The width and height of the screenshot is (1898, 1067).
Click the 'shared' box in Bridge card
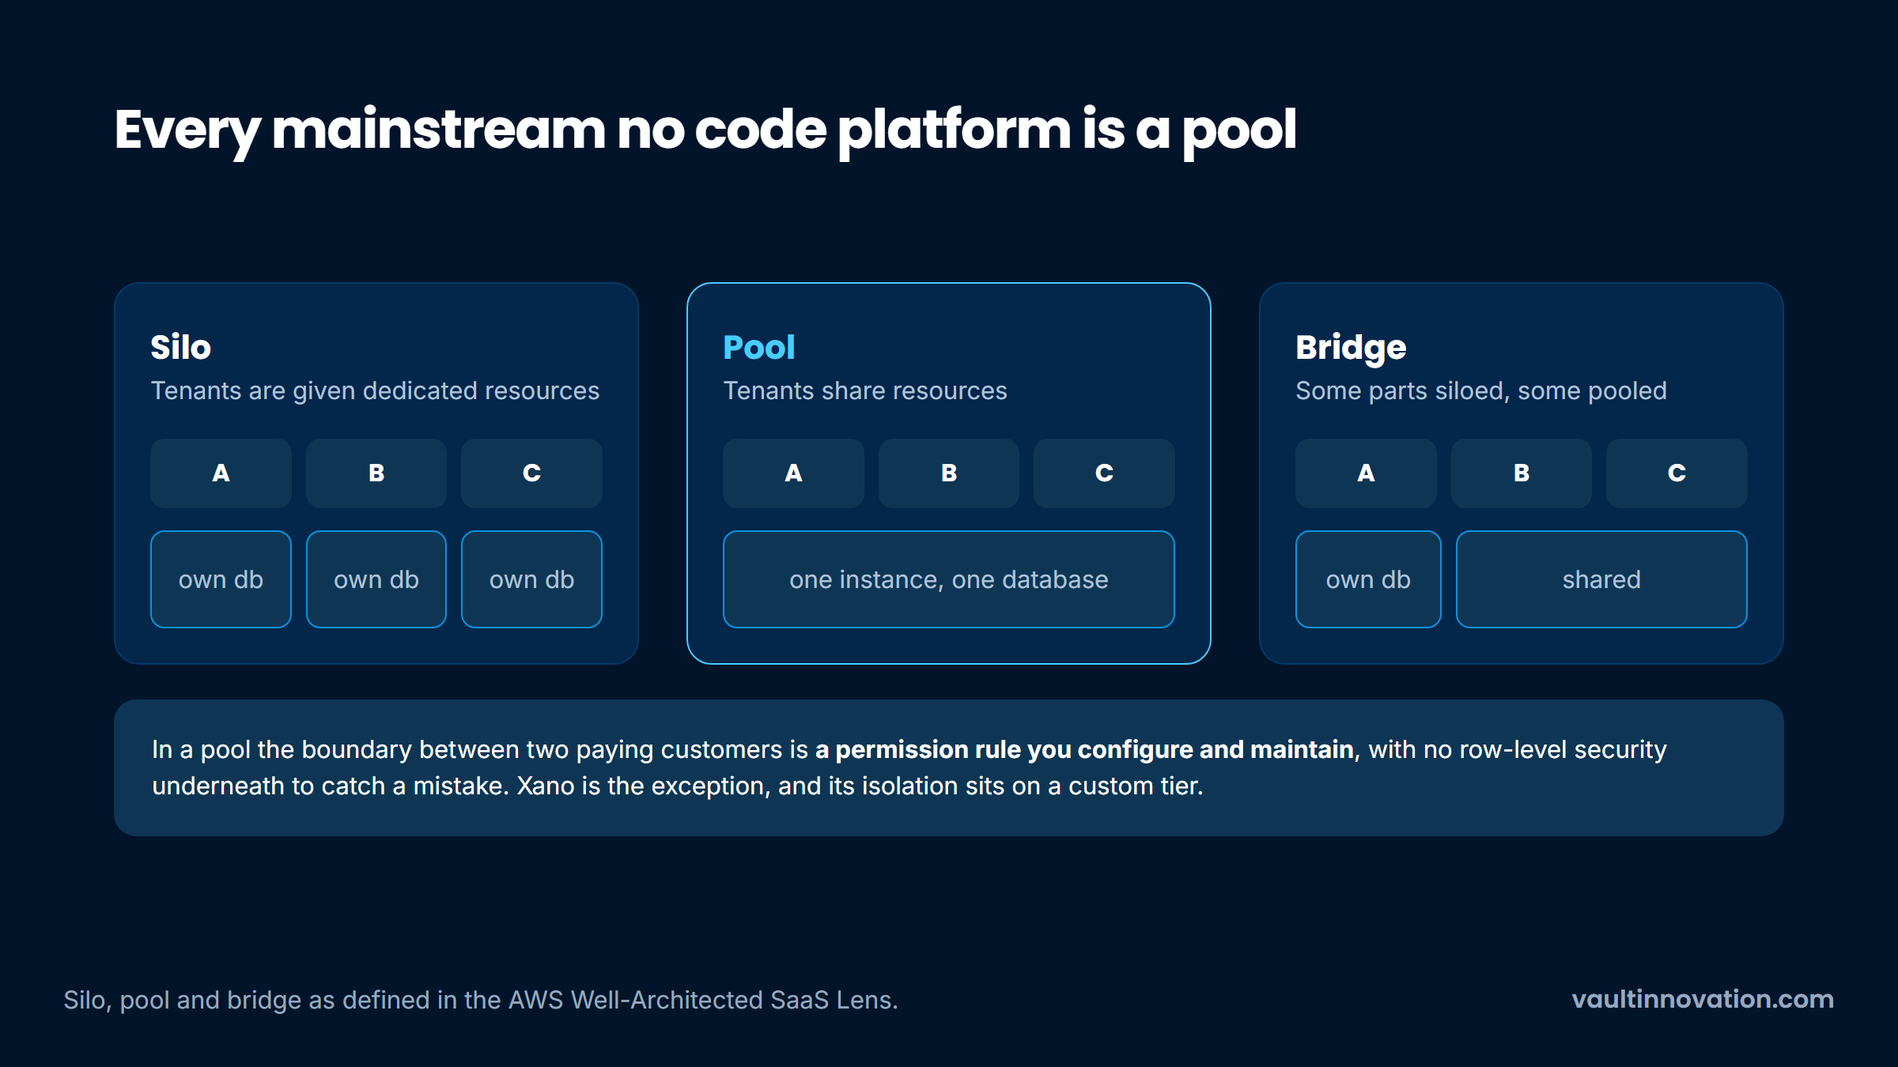(1601, 579)
